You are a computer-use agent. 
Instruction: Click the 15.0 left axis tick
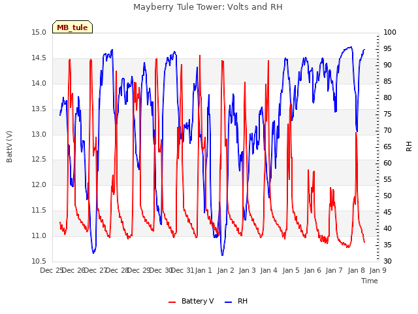pyautogui.click(x=39, y=32)
